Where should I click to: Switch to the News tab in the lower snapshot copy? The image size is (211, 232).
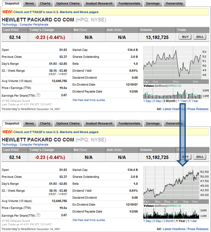(x=30, y=123)
